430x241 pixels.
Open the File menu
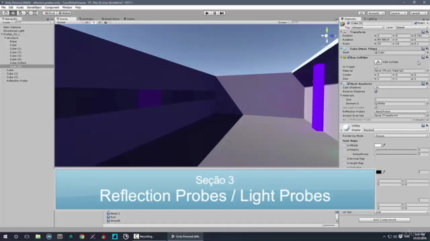(x=3, y=7)
